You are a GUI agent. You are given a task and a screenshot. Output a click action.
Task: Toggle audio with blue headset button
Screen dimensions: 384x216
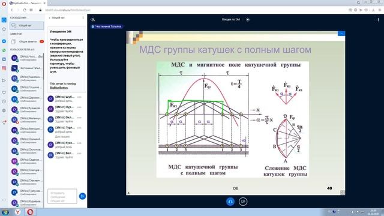pos(230,202)
